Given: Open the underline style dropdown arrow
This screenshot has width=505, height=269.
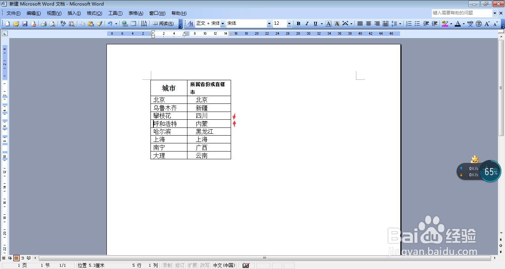Looking at the screenshot, I should click(x=321, y=24).
